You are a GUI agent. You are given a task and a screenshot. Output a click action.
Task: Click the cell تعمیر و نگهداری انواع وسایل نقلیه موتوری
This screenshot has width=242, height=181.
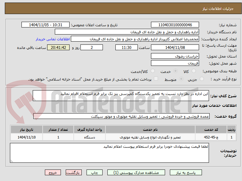(150, 137)
